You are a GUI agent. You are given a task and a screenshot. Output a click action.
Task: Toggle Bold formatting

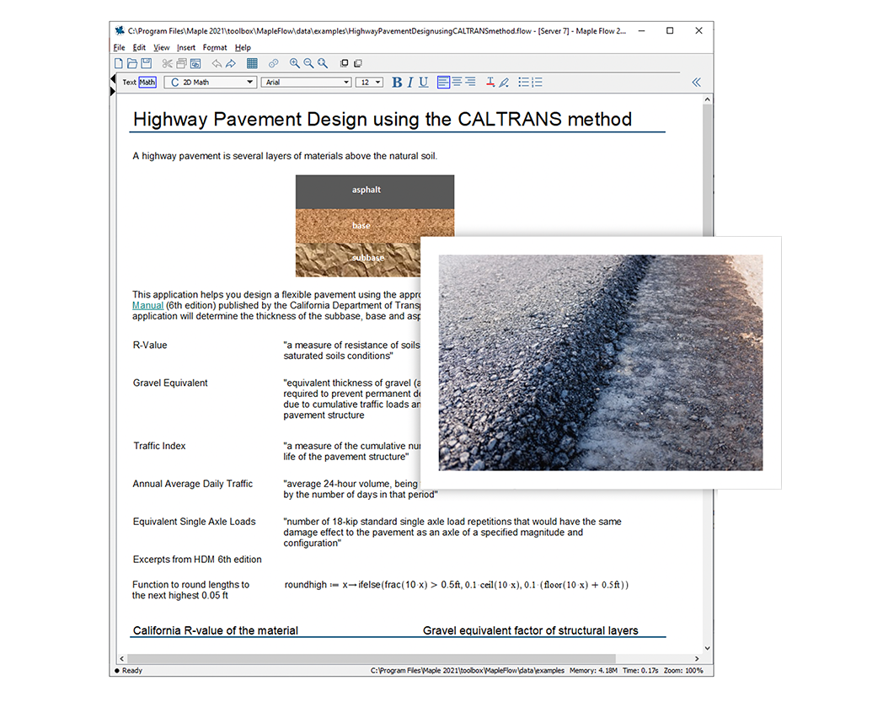click(x=397, y=83)
